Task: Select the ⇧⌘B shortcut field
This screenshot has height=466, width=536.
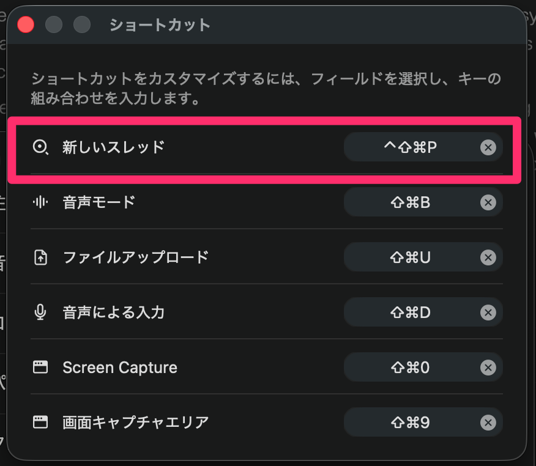Action: tap(411, 202)
